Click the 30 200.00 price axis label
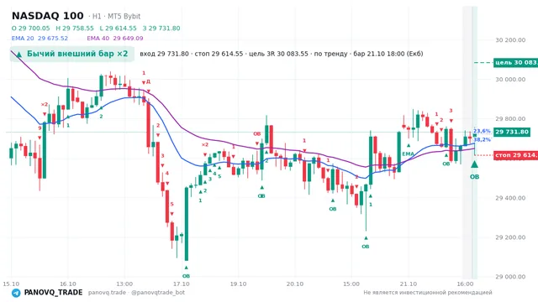This screenshot has width=538, height=302. (510, 40)
